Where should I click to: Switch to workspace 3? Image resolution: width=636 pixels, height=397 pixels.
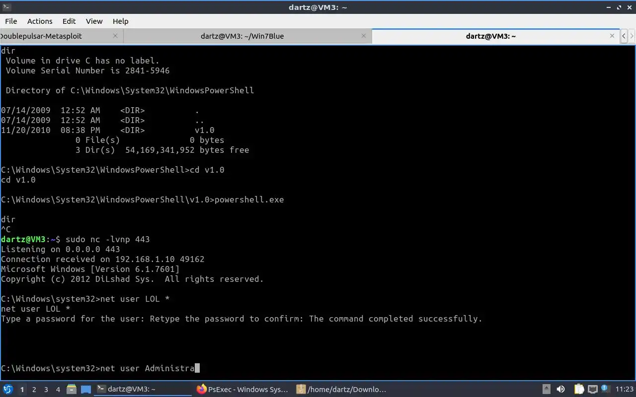(46, 390)
